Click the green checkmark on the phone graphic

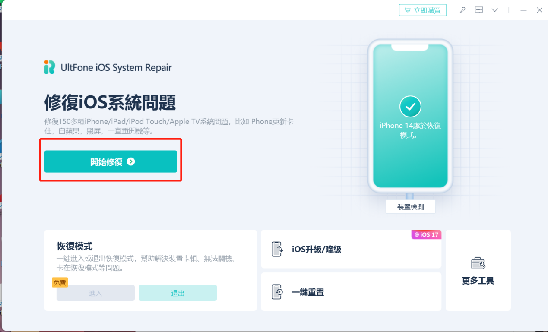[x=409, y=106]
